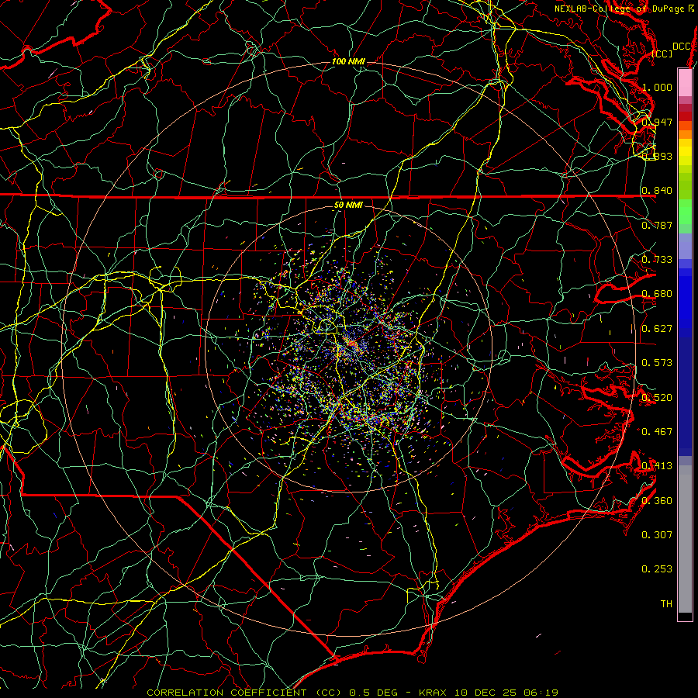Click the 0.307 colorbar value
This screenshot has width=698, height=698.
point(657,534)
